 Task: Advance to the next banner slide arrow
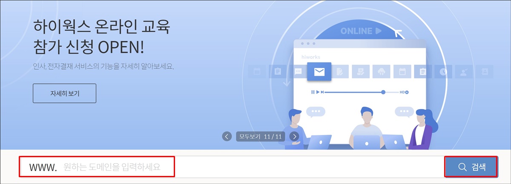click(294, 136)
